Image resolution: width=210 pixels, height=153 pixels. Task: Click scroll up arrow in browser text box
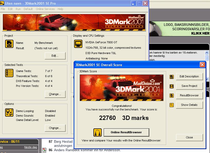(x=207, y=53)
